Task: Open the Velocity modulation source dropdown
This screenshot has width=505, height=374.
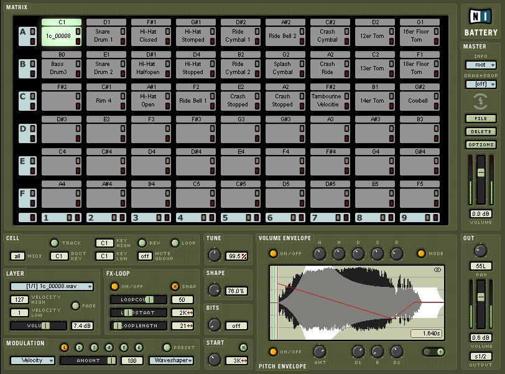Action: 32,360
